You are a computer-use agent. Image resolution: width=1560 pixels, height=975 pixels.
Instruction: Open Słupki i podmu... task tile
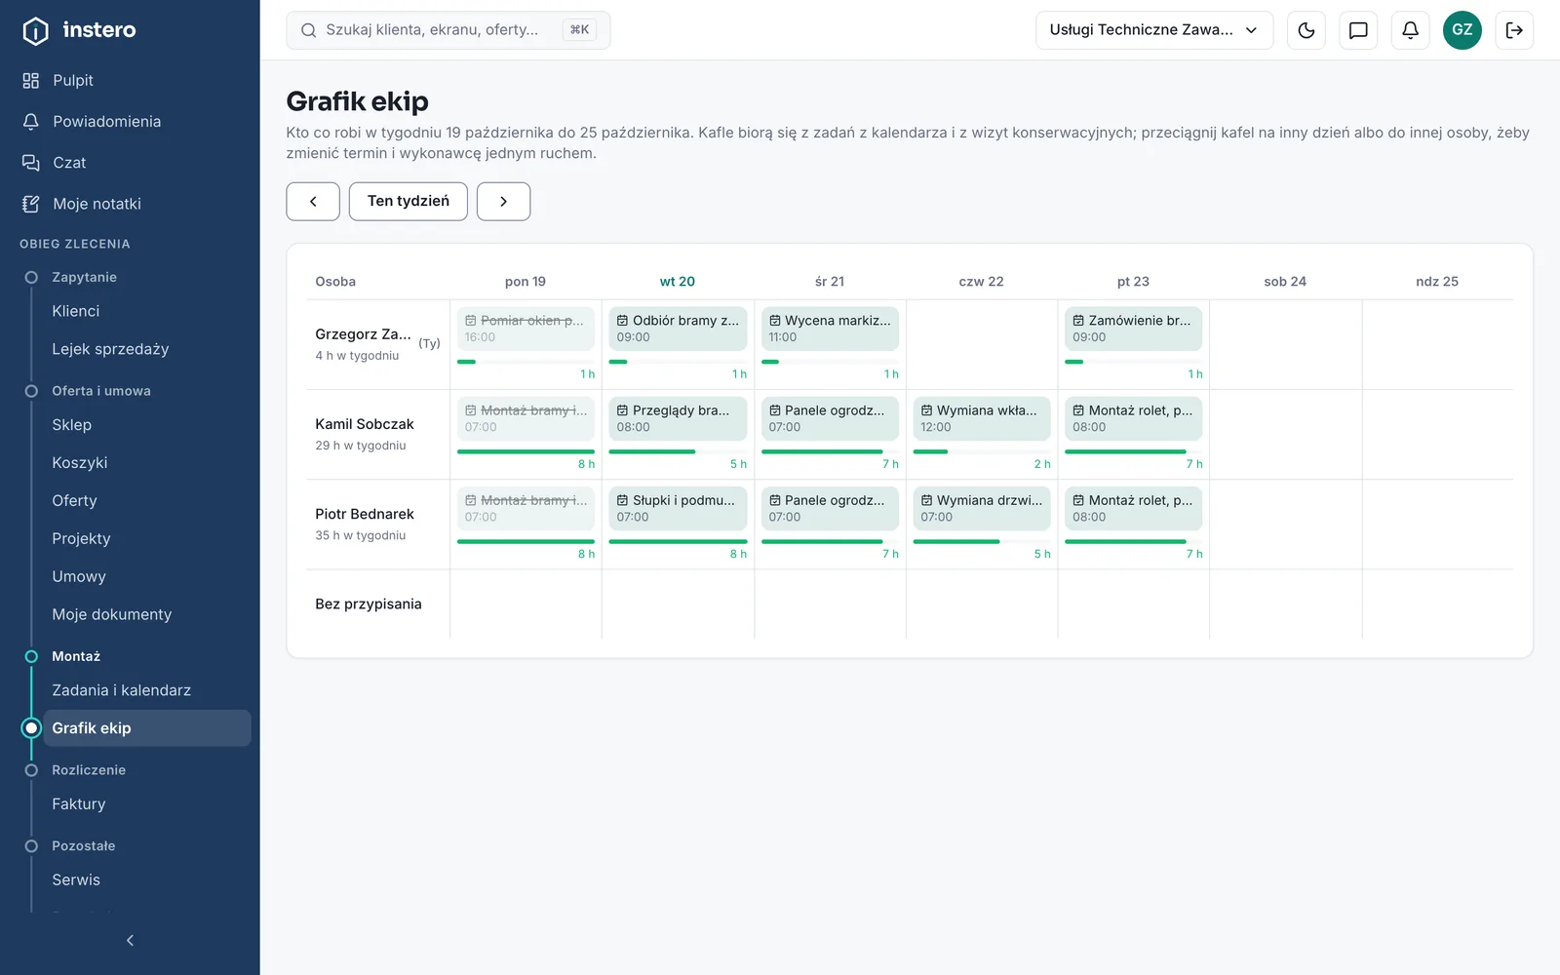[678, 508]
